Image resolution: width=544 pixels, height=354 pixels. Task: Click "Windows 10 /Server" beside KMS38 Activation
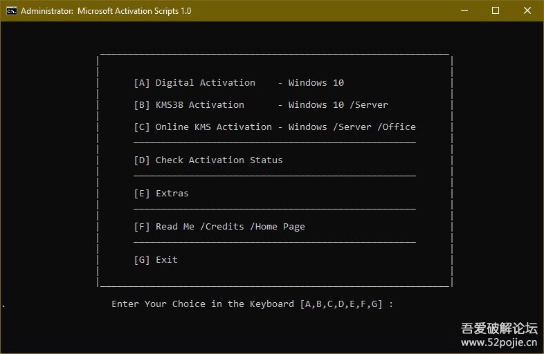[x=338, y=105]
